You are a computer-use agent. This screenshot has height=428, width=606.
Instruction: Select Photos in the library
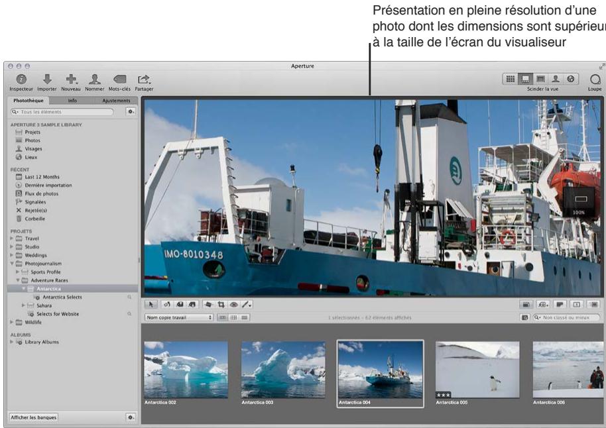pos(32,140)
